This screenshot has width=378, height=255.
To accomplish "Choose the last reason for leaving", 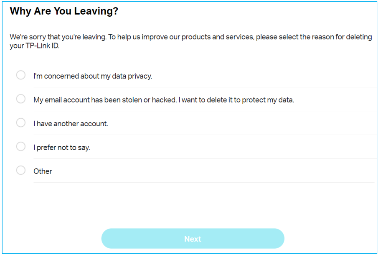I will pyautogui.click(x=20, y=170).
